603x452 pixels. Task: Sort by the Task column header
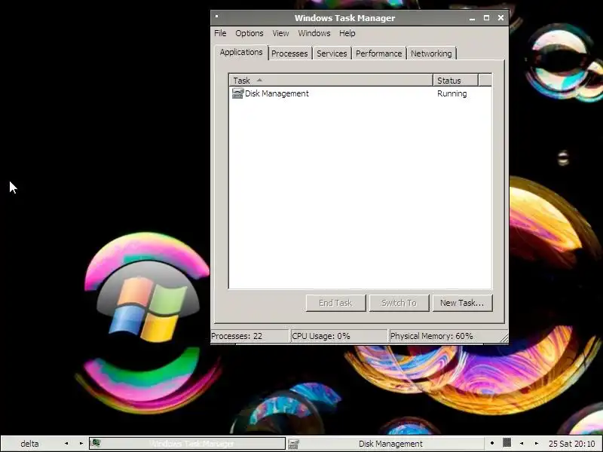pos(331,81)
